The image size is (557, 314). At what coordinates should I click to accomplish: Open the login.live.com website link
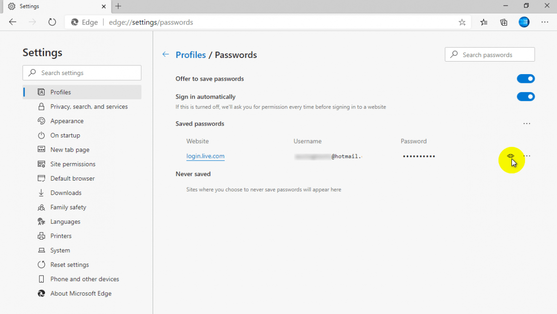coord(205,156)
